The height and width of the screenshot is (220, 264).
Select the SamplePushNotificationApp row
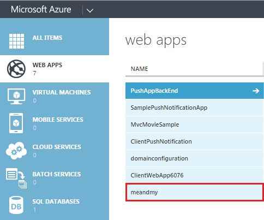point(195,108)
